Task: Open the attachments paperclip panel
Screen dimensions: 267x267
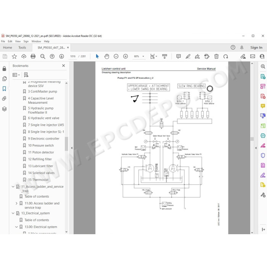Action: 5,98
